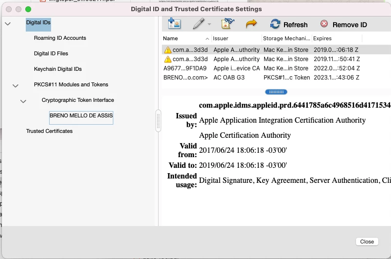Click the Intended usage Digital Signature text
Screen dimensions: 391x259
(x=295, y=180)
